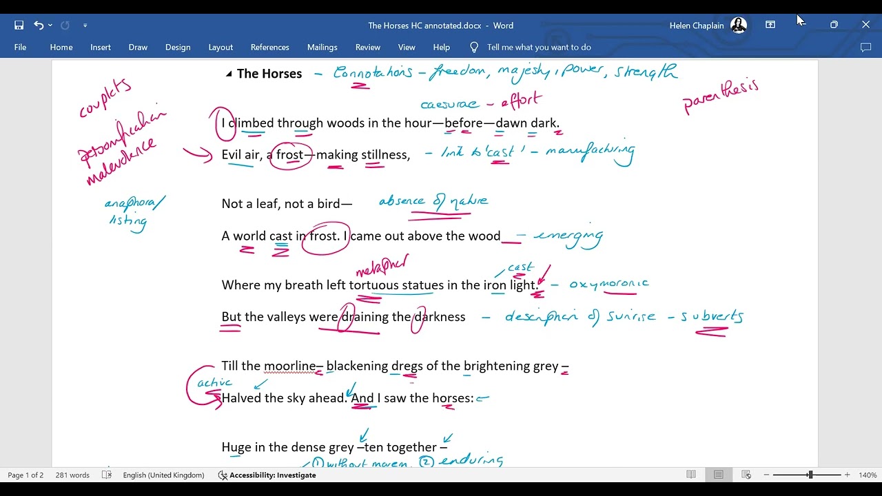Screen dimensions: 882x496
Task: Open the Comments pane icon
Action: tap(866, 48)
